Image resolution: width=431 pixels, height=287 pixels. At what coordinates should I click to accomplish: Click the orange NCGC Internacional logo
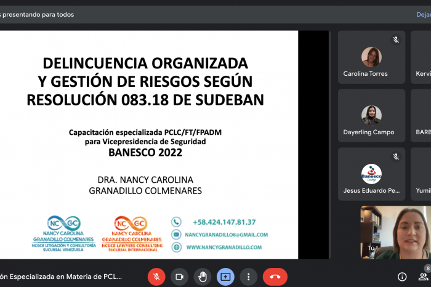pyautogui.click(x=132, y=233)
